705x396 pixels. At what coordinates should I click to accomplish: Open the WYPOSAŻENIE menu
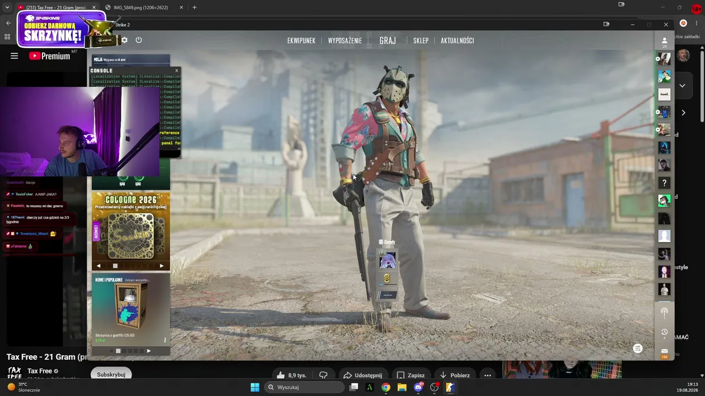[x=345, y=41]
